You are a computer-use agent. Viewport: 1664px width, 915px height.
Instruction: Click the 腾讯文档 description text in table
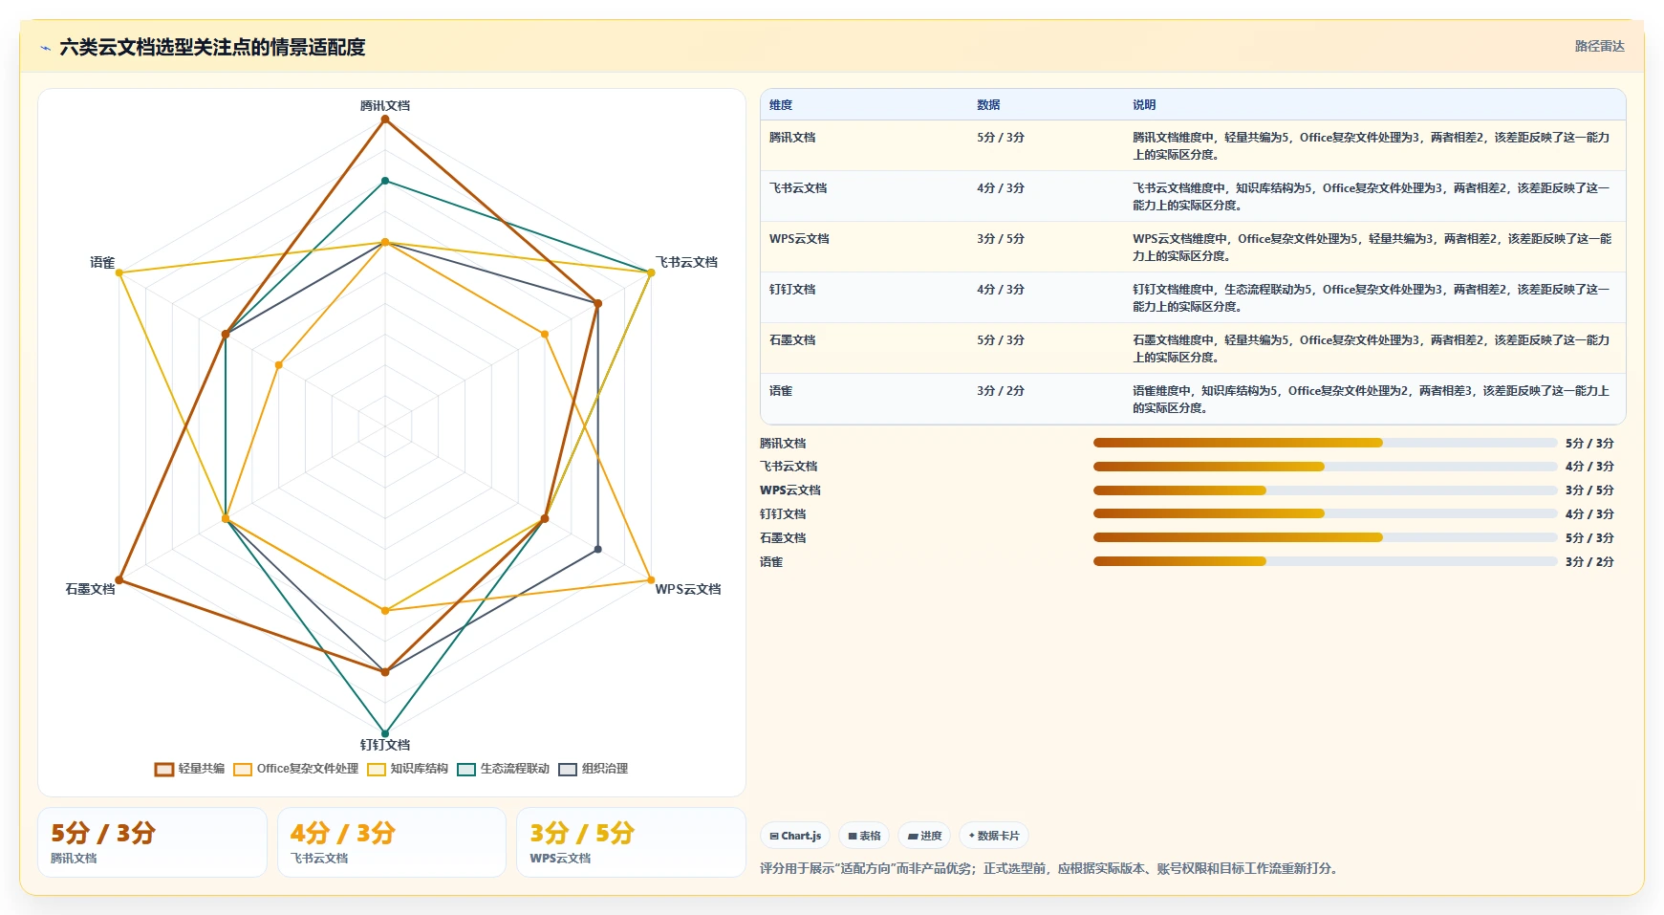click(1372, 146)
